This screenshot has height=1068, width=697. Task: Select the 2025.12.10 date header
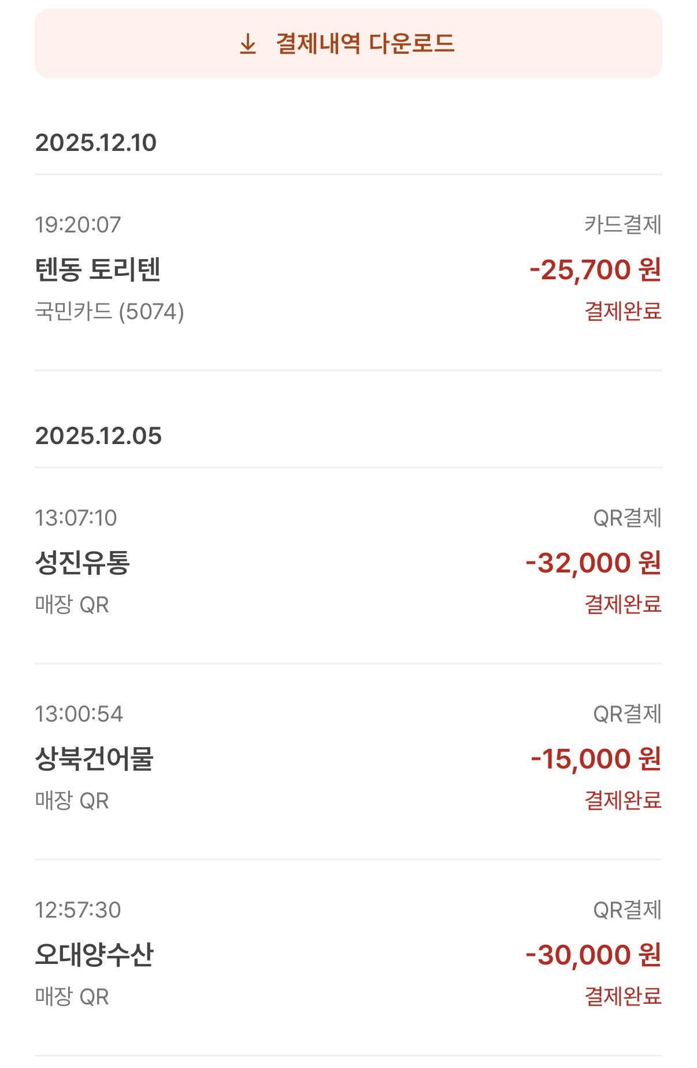(x=96, y=143)
